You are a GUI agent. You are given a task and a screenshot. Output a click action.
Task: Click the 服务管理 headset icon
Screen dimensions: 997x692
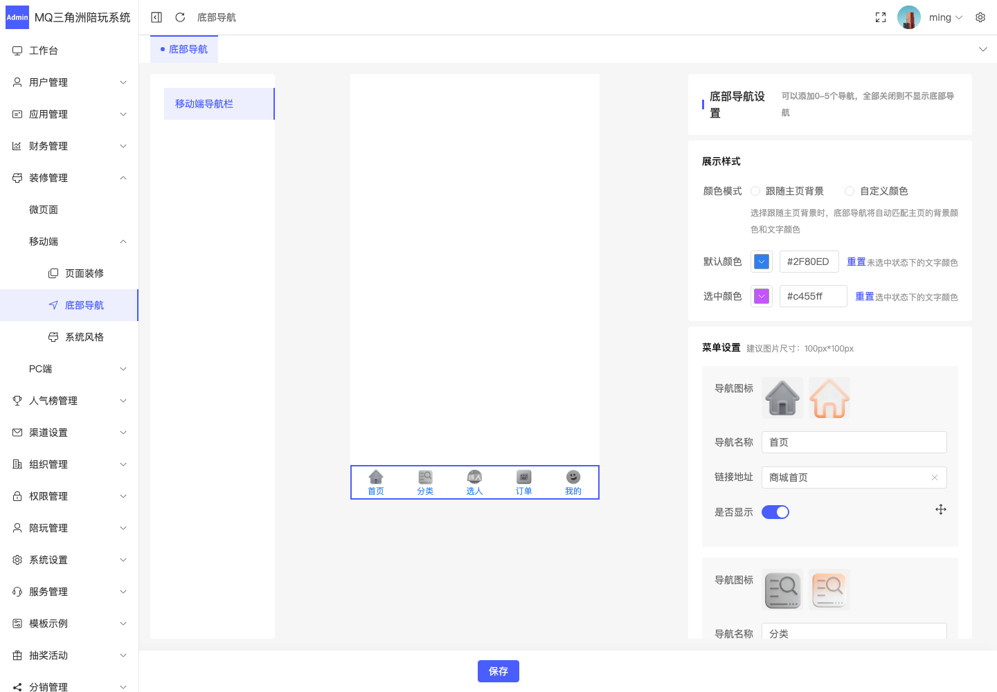point(17,592)
